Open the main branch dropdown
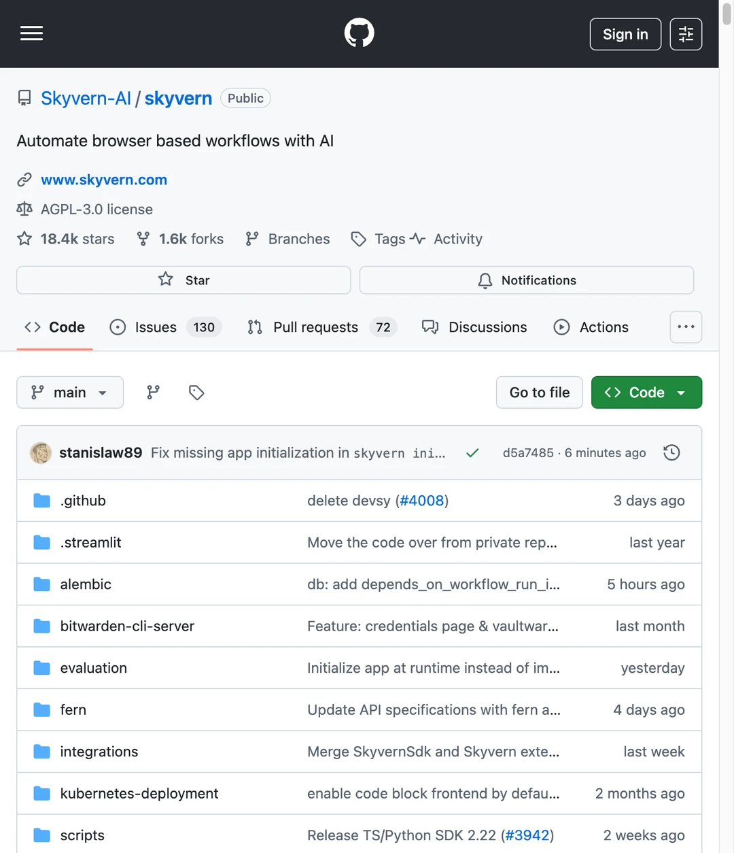The image size is (734, 853). click(70, 392)
